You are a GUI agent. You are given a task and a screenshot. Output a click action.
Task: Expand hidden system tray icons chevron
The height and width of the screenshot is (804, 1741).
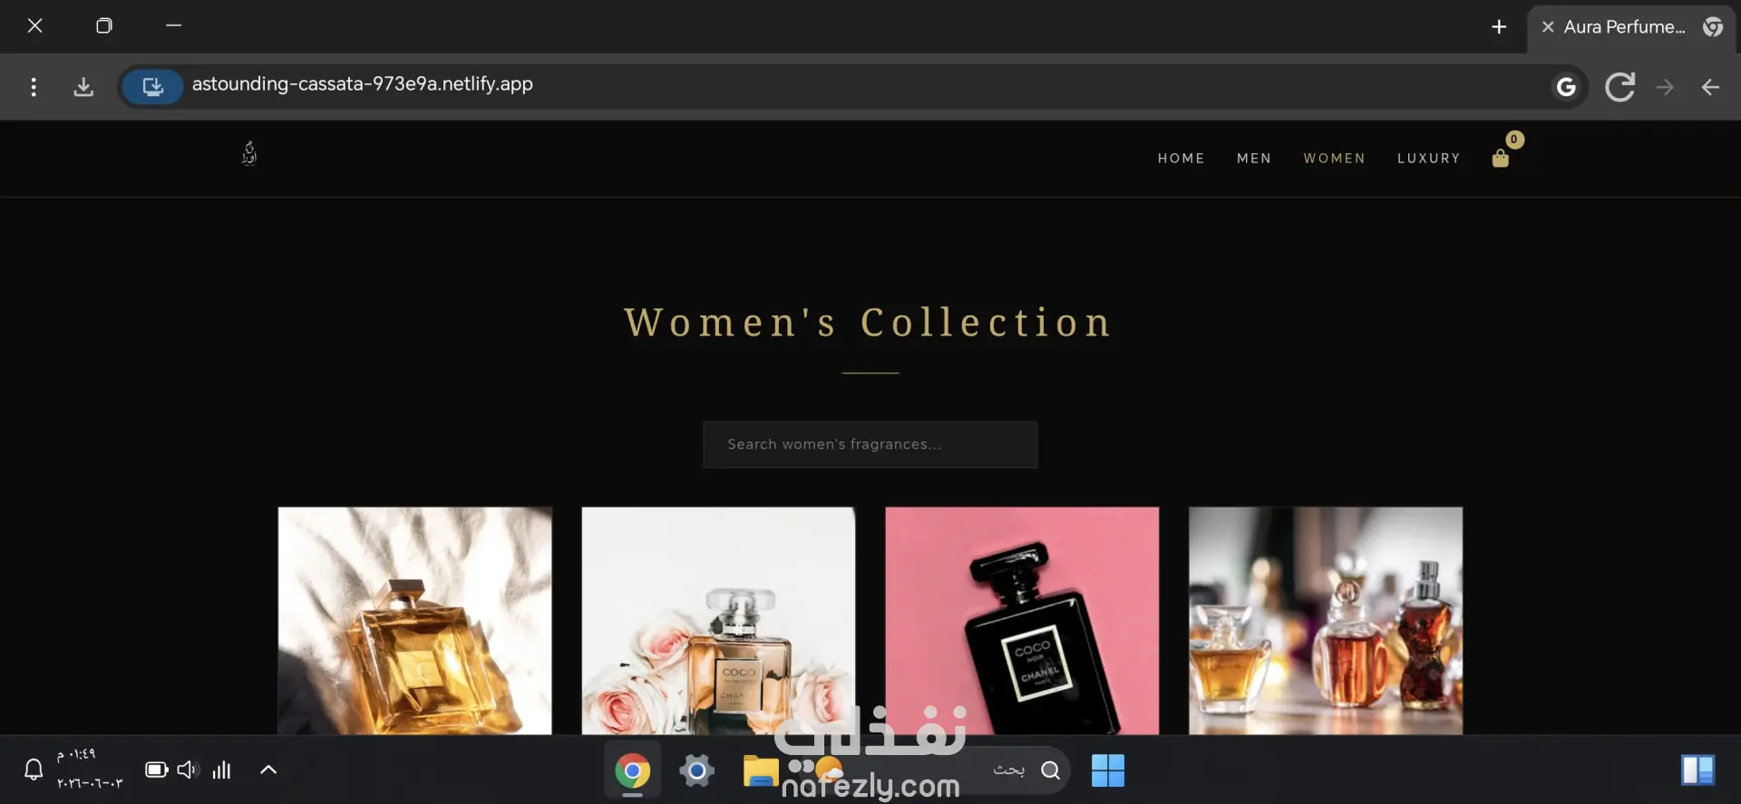pyautogui.click(x=268, y=770)
